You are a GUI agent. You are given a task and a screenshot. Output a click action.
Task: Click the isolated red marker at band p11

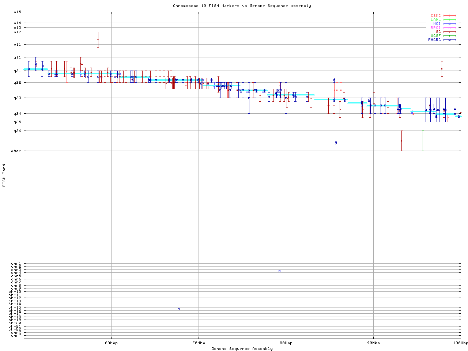98,39
